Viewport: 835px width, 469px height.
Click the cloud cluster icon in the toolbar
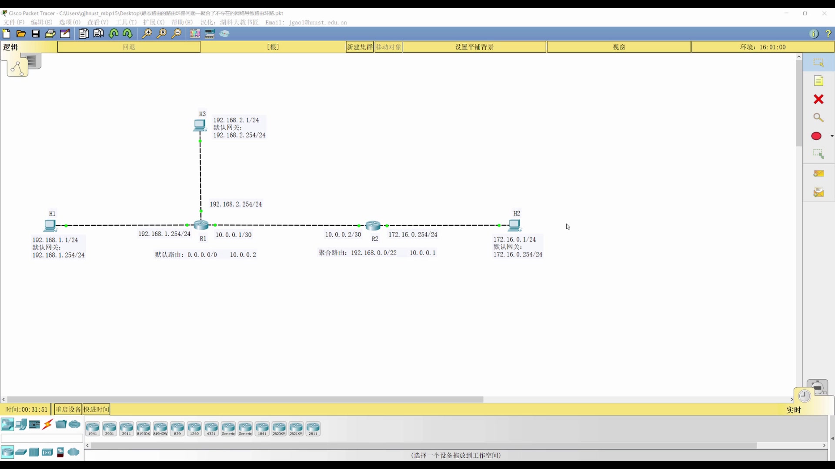pyautogui.click(x=224, y=34)
